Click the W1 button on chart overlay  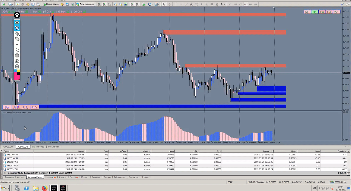pyautogui.click(x=336, y=12)
